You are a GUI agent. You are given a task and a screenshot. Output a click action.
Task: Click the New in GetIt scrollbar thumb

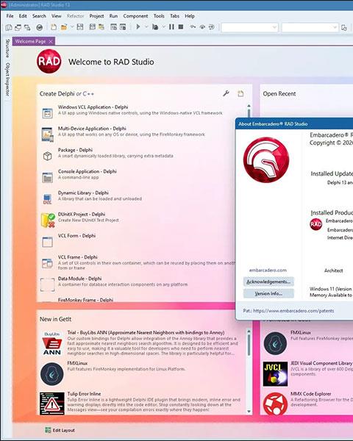[x=249, y=345]
